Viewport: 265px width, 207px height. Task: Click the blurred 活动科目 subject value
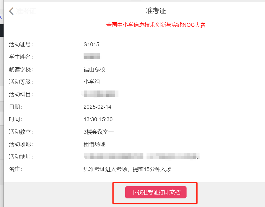click(x=100, y=94)
